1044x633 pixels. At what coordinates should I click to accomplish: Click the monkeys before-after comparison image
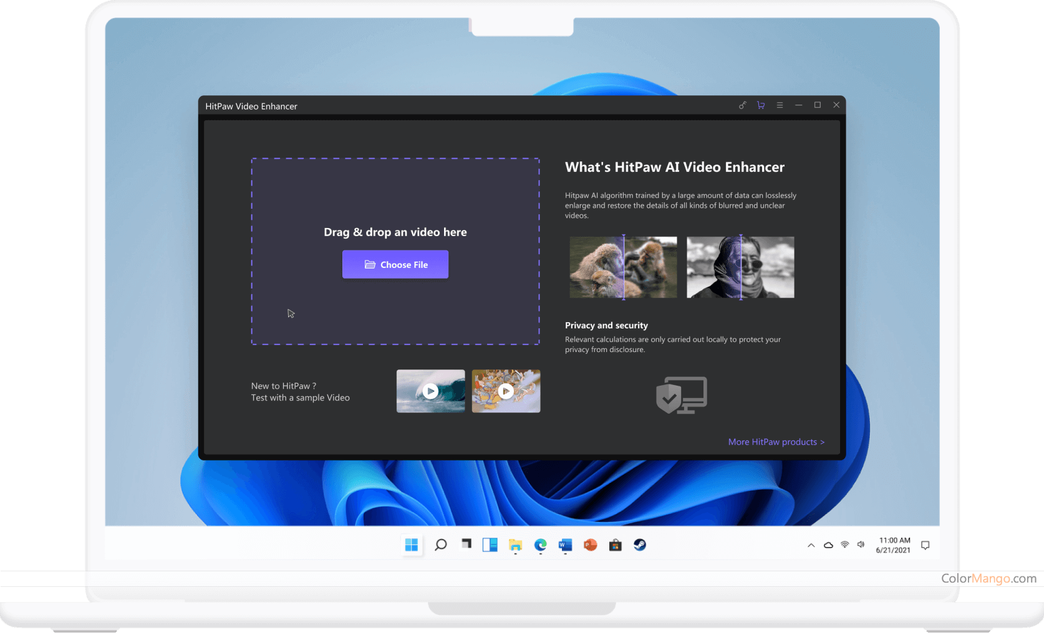click(x=623, y=267)
